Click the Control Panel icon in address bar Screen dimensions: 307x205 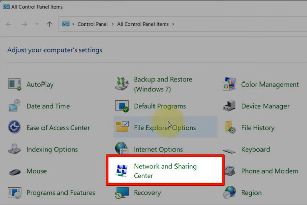click(65, 24)
